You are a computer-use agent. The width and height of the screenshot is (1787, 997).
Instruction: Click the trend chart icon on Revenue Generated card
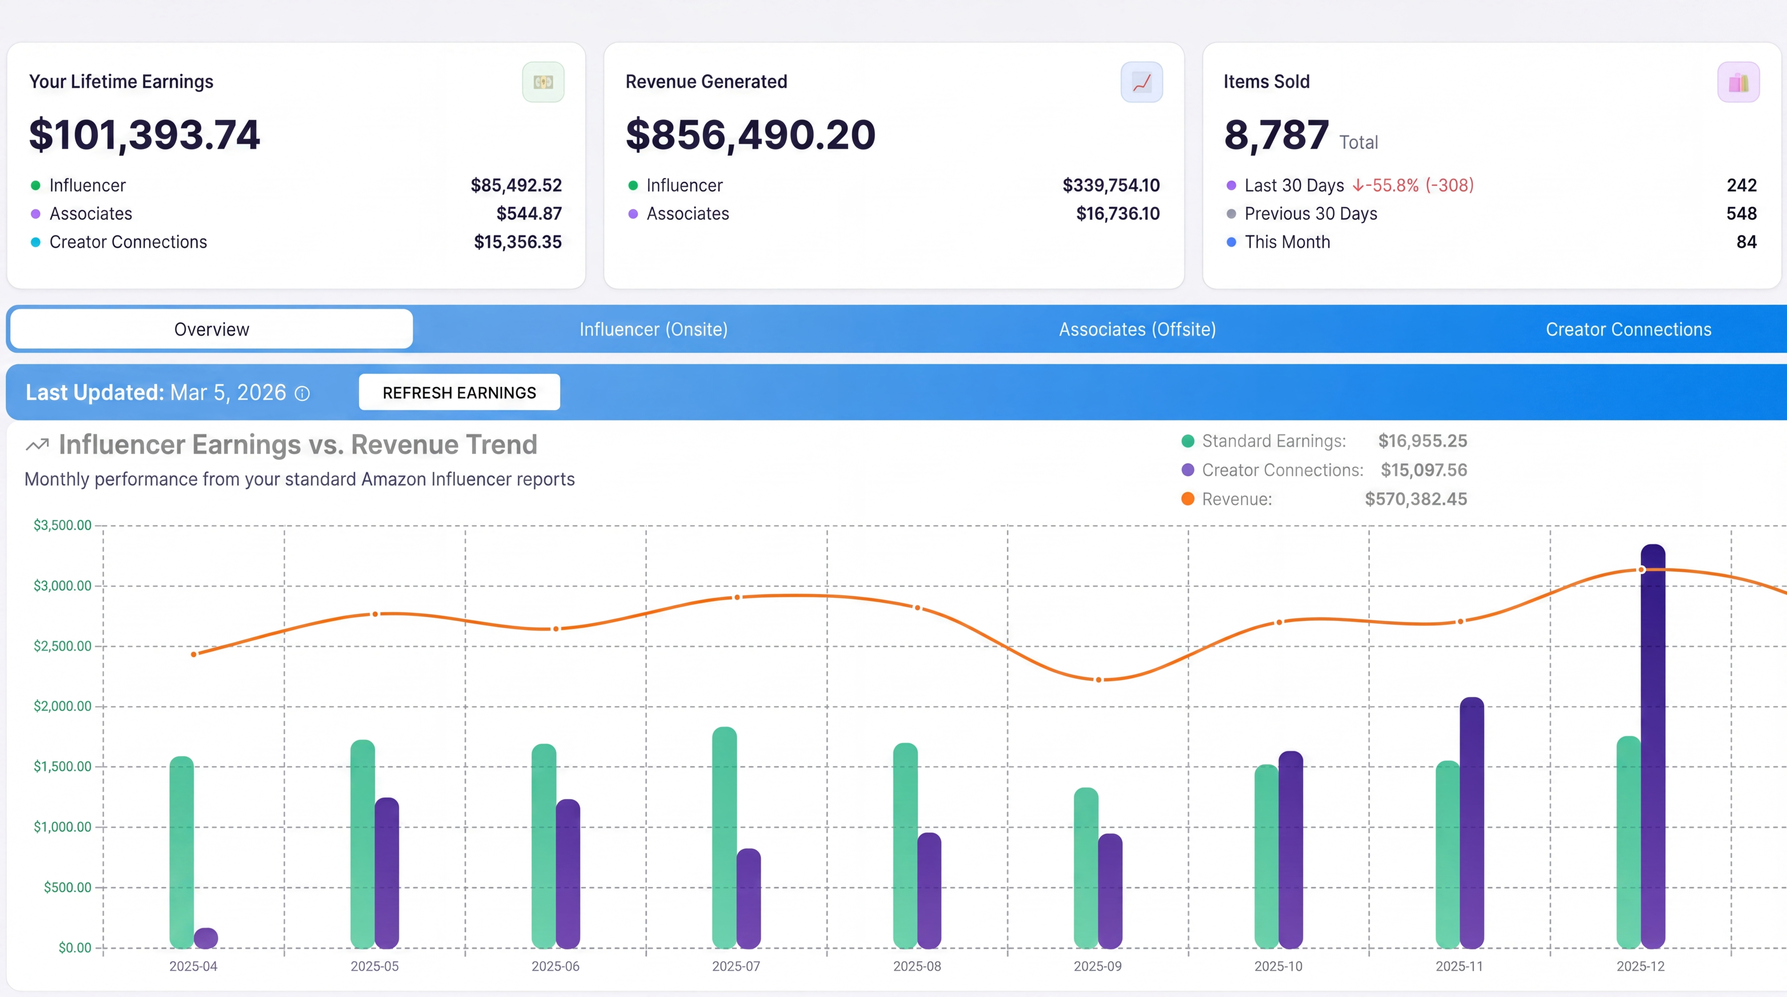[1142, 82]
